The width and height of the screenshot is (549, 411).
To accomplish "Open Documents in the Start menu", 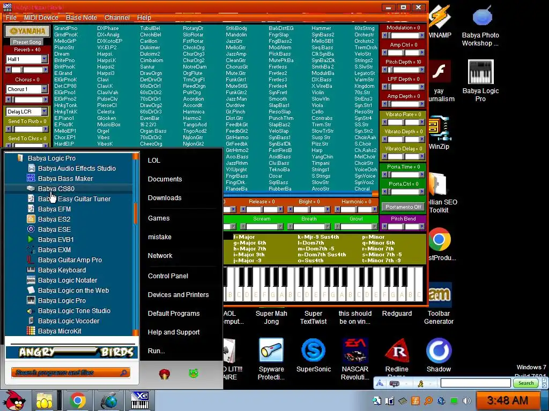I will click(x=165, y=179).
